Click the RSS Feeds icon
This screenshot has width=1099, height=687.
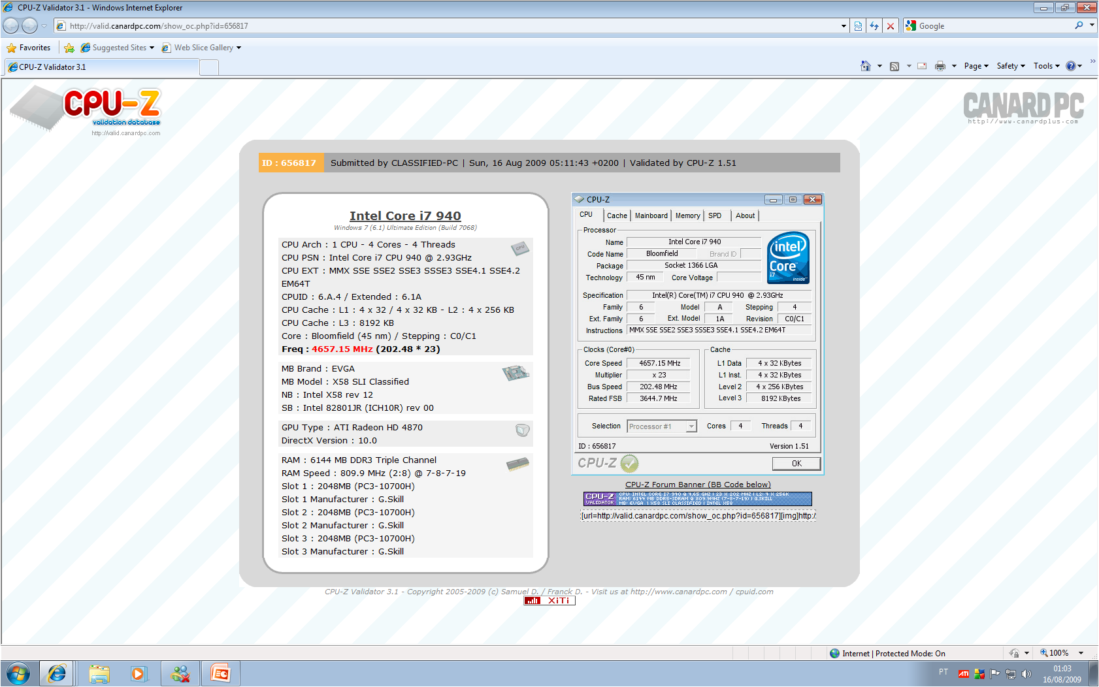coord(894,66)
